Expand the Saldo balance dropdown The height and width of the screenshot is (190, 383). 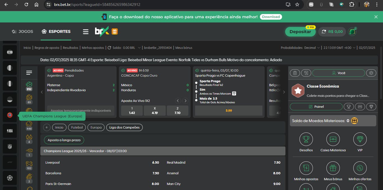pos(139,48)
